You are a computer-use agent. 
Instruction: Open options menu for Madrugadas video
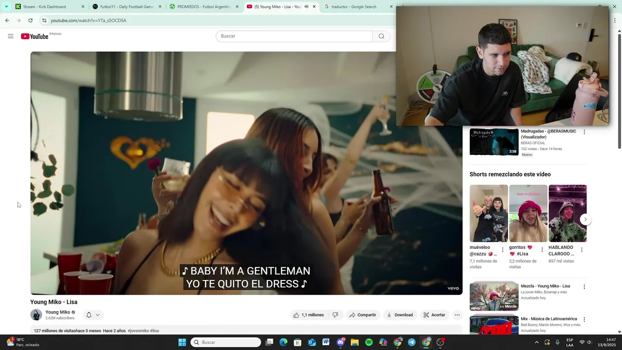(584, 132)
